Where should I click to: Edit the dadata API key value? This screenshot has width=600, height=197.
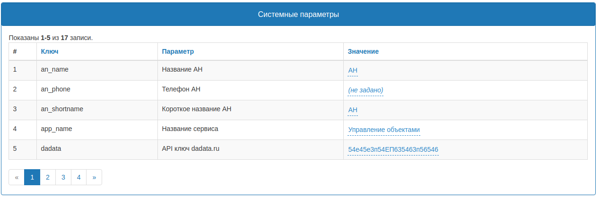(393, 150)
